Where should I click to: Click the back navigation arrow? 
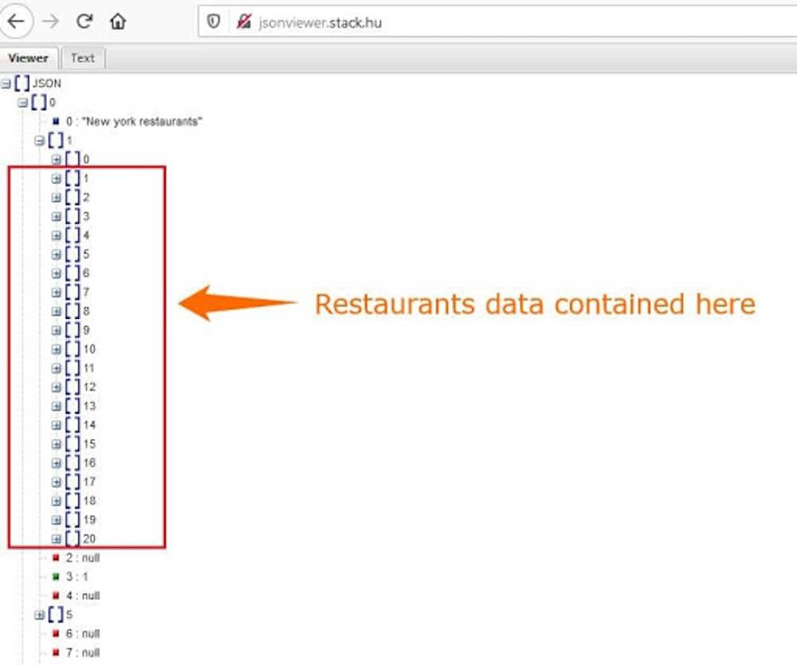pos(16,22)
